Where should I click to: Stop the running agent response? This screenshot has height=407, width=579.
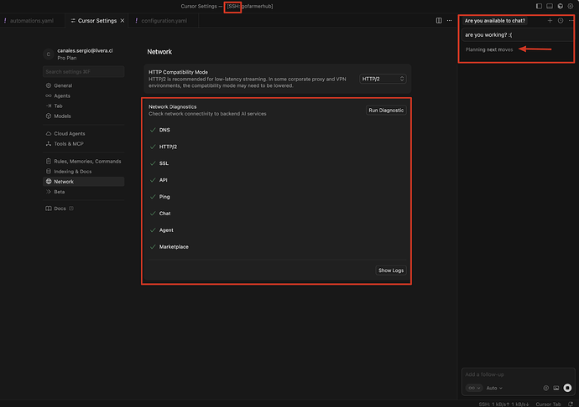click(567, 388)
